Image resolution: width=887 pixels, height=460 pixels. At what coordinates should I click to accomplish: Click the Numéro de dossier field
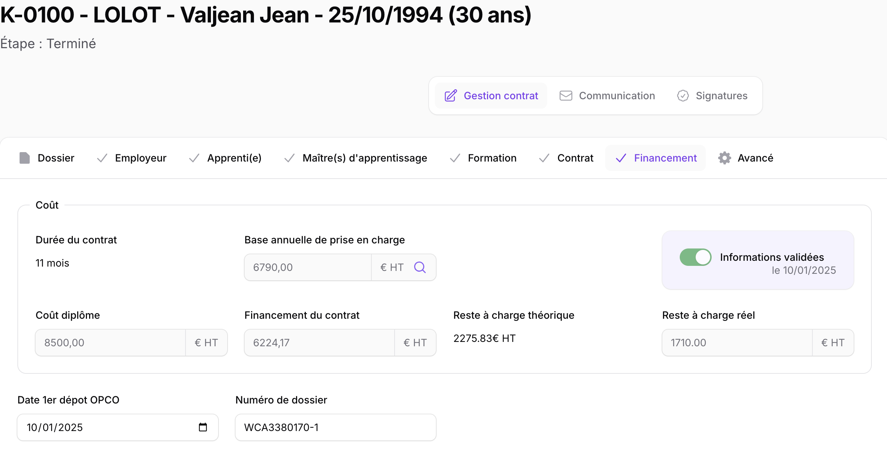(335, 427)
